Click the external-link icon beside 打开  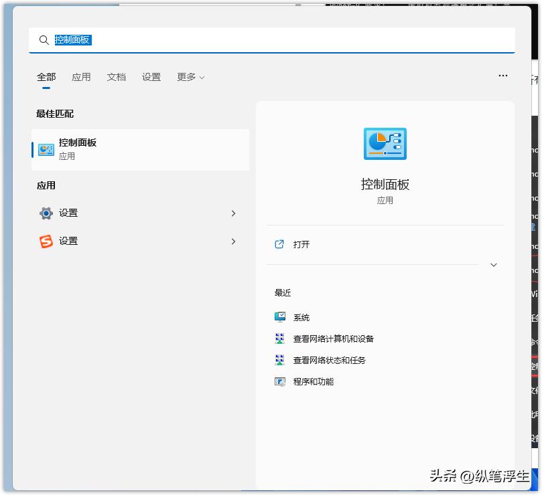[x=279, y=244]
